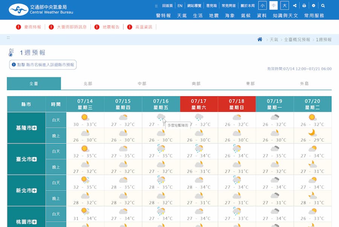Click the 高溫資訊 alert icon
The height and width of the screenshot is (227, 339).
pos(130,27)
